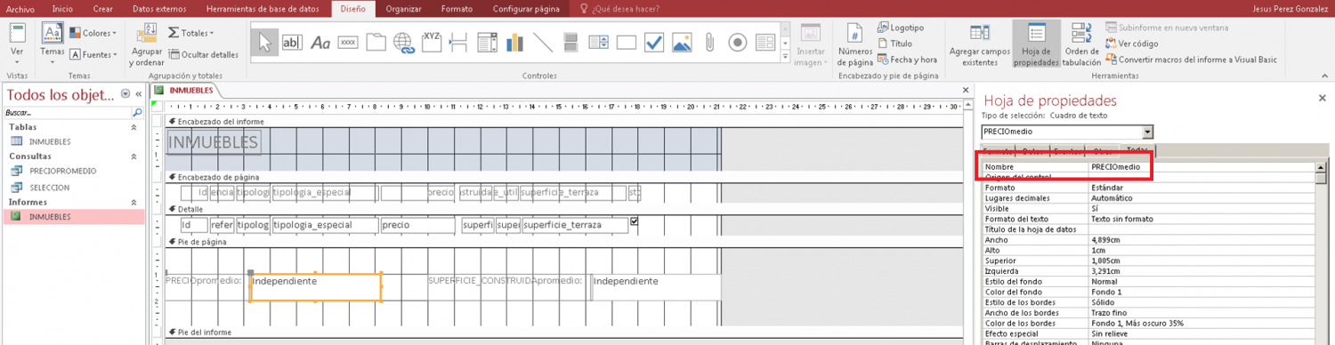Image resolution: width=1335 pixels, height=345 pixels.
Task: Switch to the Formato ribbon tab
Action: [457, 9]
